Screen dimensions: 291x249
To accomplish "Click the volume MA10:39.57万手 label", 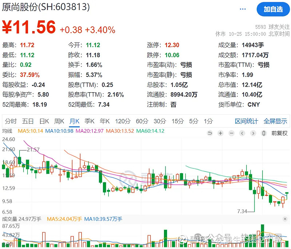I will [103, 219].
